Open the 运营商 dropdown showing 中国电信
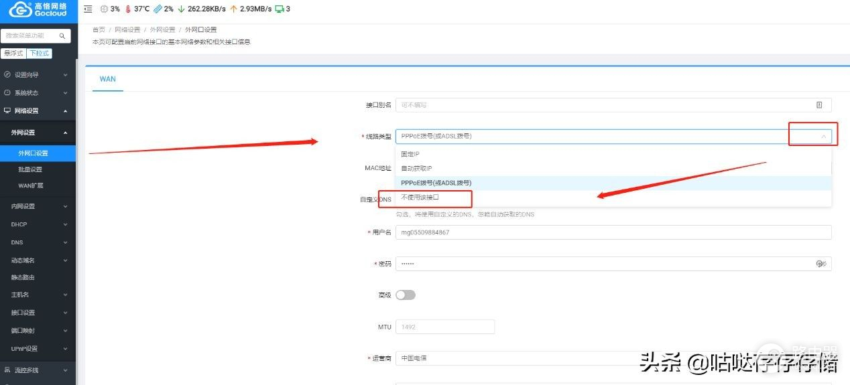Image resolution: width=850 pixels, height=385 pixels. pyautogui.click(x=516, y=358)
